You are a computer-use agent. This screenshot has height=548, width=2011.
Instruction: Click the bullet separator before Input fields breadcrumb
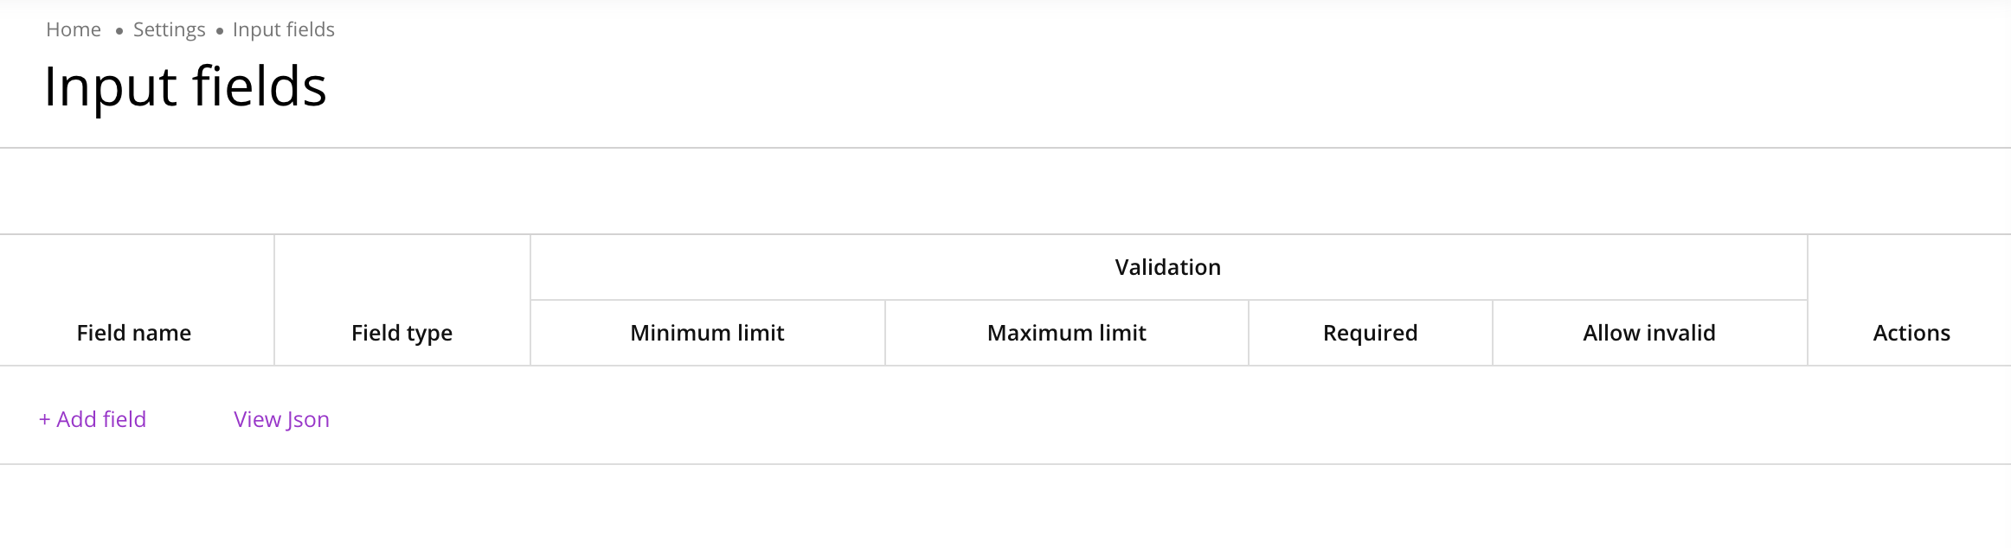point(220,31)
